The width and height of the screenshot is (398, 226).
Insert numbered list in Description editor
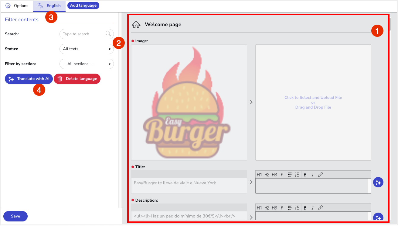pos(297,208)
